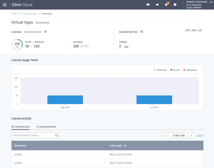
Task: Select the 50 Licensed Users tab
Action: 20,127
